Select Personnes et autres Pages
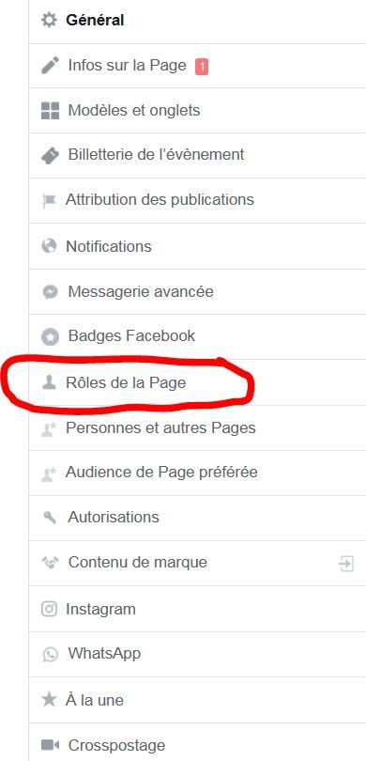 point(197,428)
